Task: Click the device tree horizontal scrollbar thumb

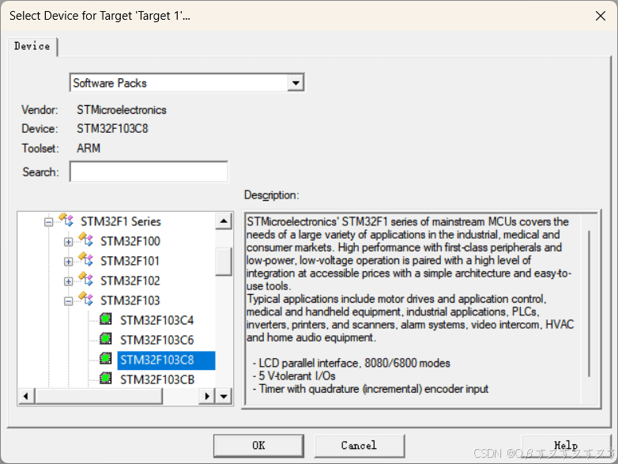Action: [99, 396]
